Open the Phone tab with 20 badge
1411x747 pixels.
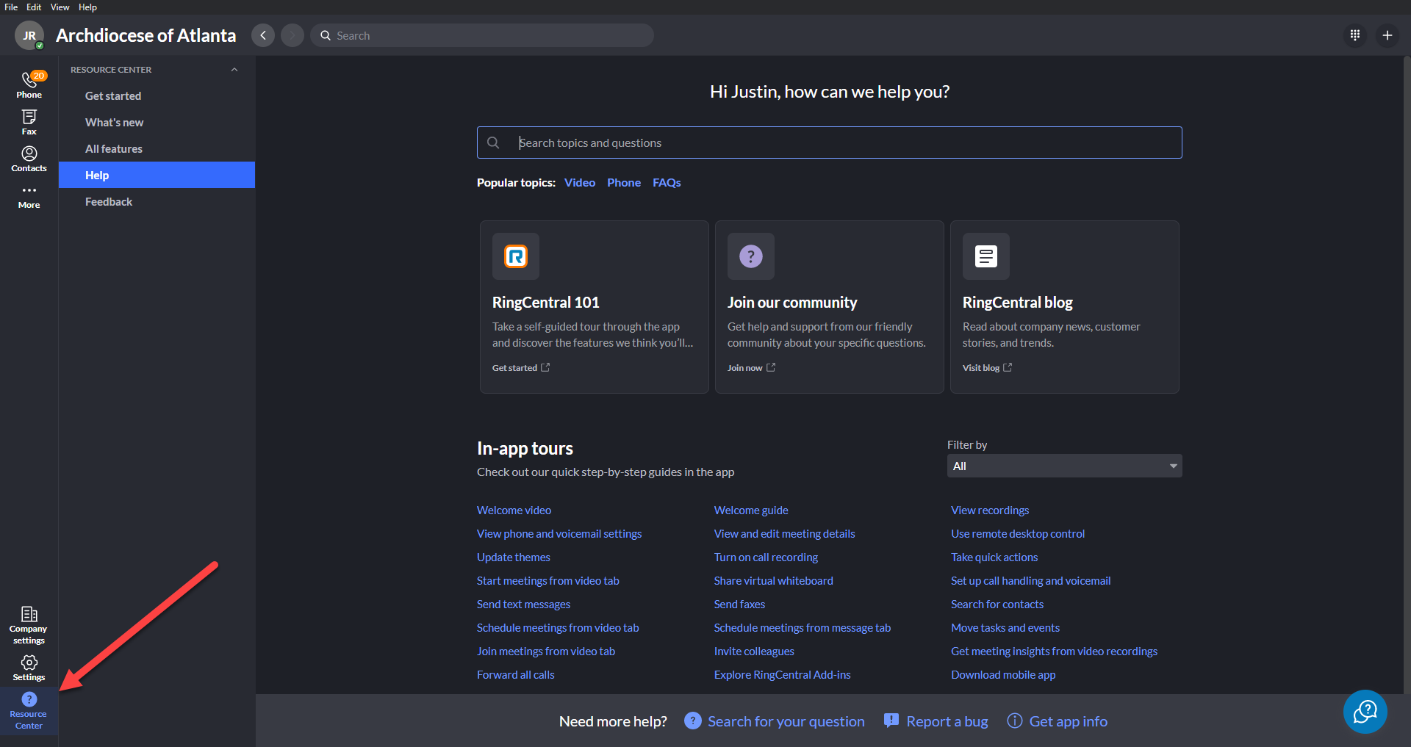29,84
